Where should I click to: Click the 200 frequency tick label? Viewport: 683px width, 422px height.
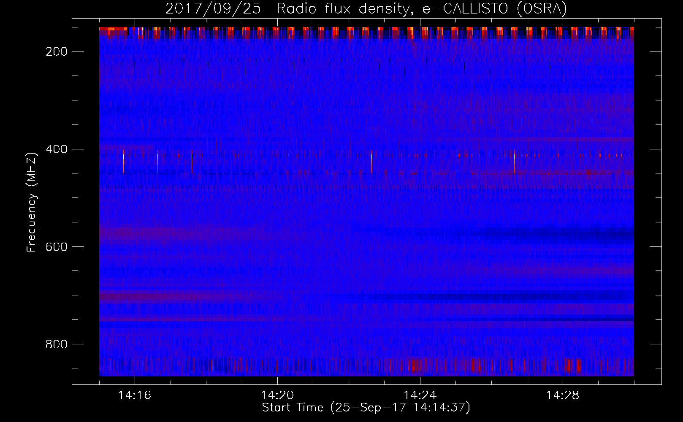pyautogui.click(x=57, y=51)
